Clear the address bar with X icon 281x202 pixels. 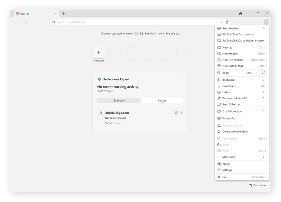click(x=221, y=22)
